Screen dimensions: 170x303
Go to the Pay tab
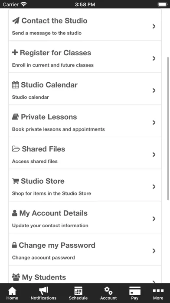tap(135, 293)
